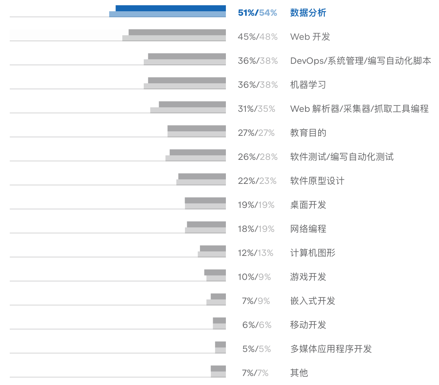Click the DevOps/系统管理/编写自动化脚本 label

[361, 61]
